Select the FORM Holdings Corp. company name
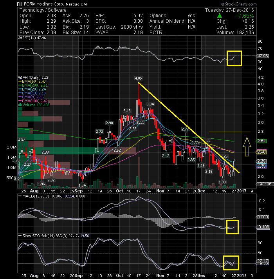This screenshot has height=279, width=274. click(x=44, y=4)
